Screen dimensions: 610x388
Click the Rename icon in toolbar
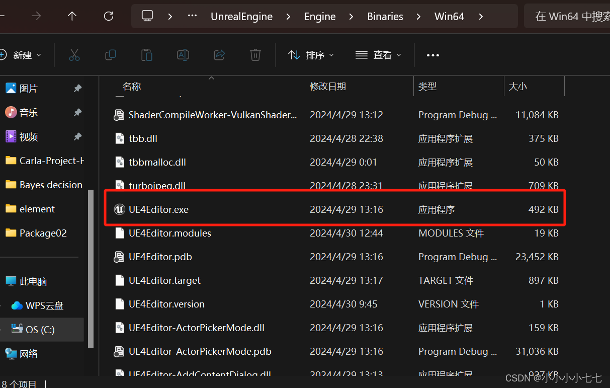[183, 55]
